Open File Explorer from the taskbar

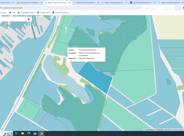(23, 134)
